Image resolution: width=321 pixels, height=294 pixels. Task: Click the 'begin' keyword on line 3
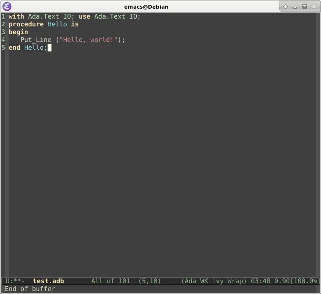(18, 32)
